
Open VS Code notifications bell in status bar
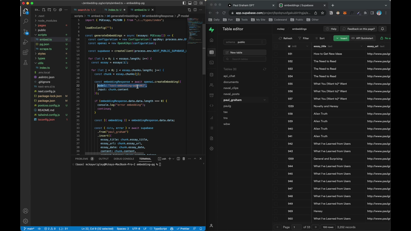(x=201, y=229)
